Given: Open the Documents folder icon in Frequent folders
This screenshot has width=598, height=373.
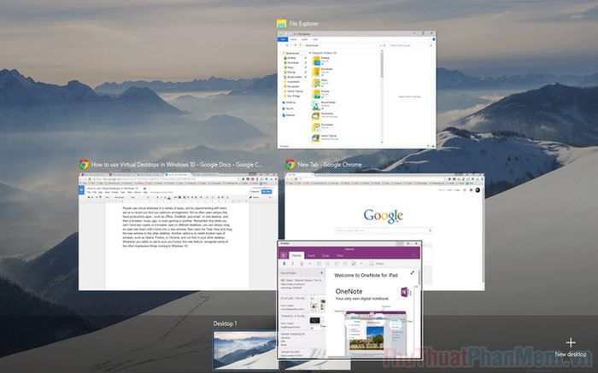Looking at the screenshot, I should tap(316, 127).
